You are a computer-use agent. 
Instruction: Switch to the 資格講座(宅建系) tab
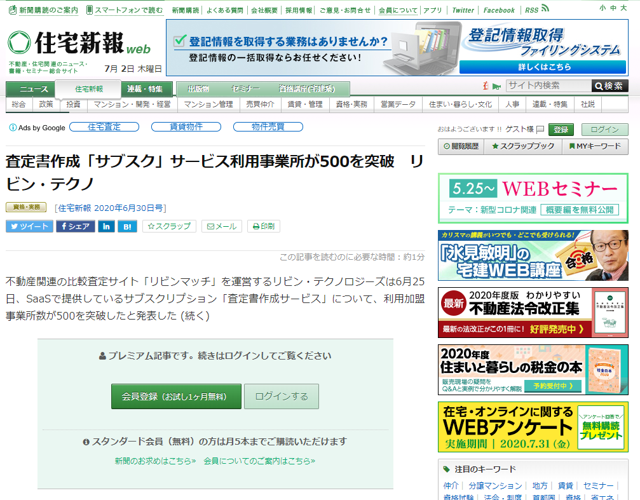click(x=306, y=88)
